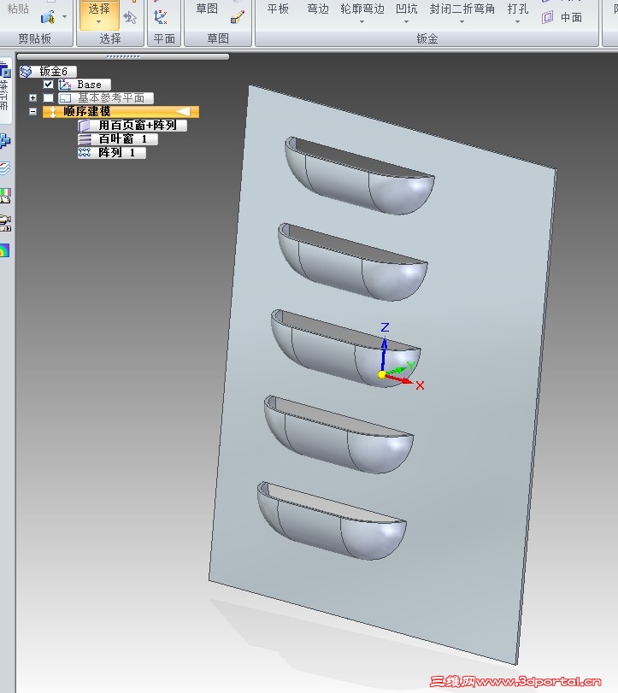Click the 中面 text label

pyautogui.click(x=571, y=17)
